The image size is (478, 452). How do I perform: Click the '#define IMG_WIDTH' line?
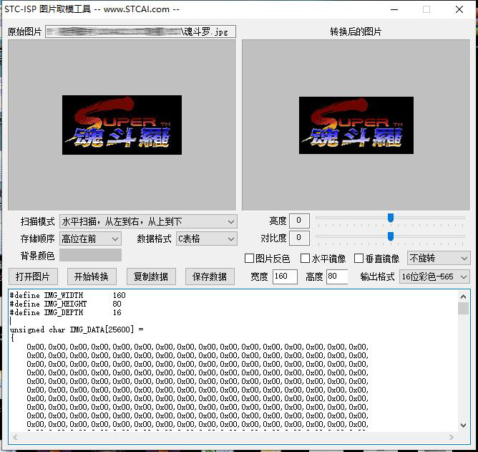68,295
